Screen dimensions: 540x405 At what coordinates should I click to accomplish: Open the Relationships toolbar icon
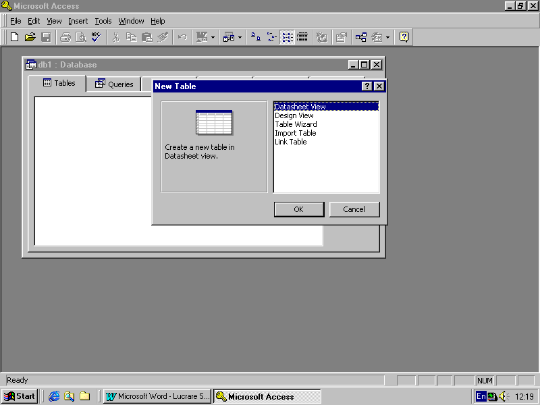361,37
